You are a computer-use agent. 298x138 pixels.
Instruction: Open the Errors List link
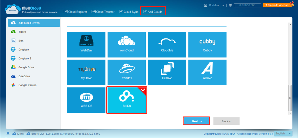point(35,134)
